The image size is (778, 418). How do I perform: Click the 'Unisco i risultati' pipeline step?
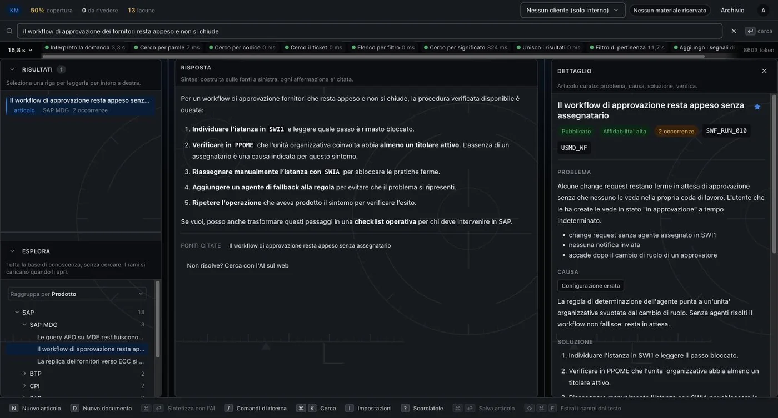[548, 47]
